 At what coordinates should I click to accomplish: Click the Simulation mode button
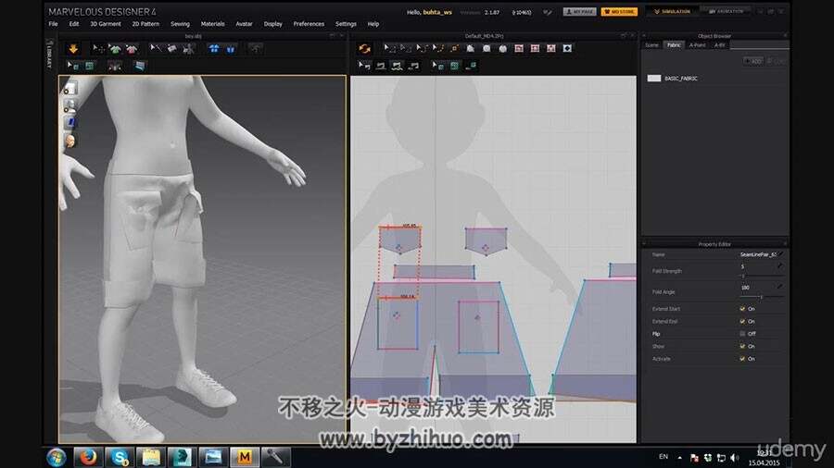tap(673, 11)
